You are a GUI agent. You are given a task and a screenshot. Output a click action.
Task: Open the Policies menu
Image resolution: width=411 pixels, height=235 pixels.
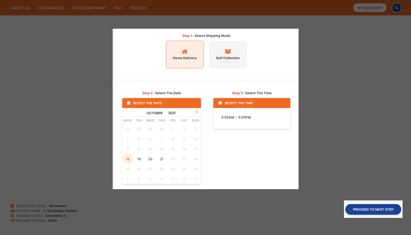click(x=138, y=8)
